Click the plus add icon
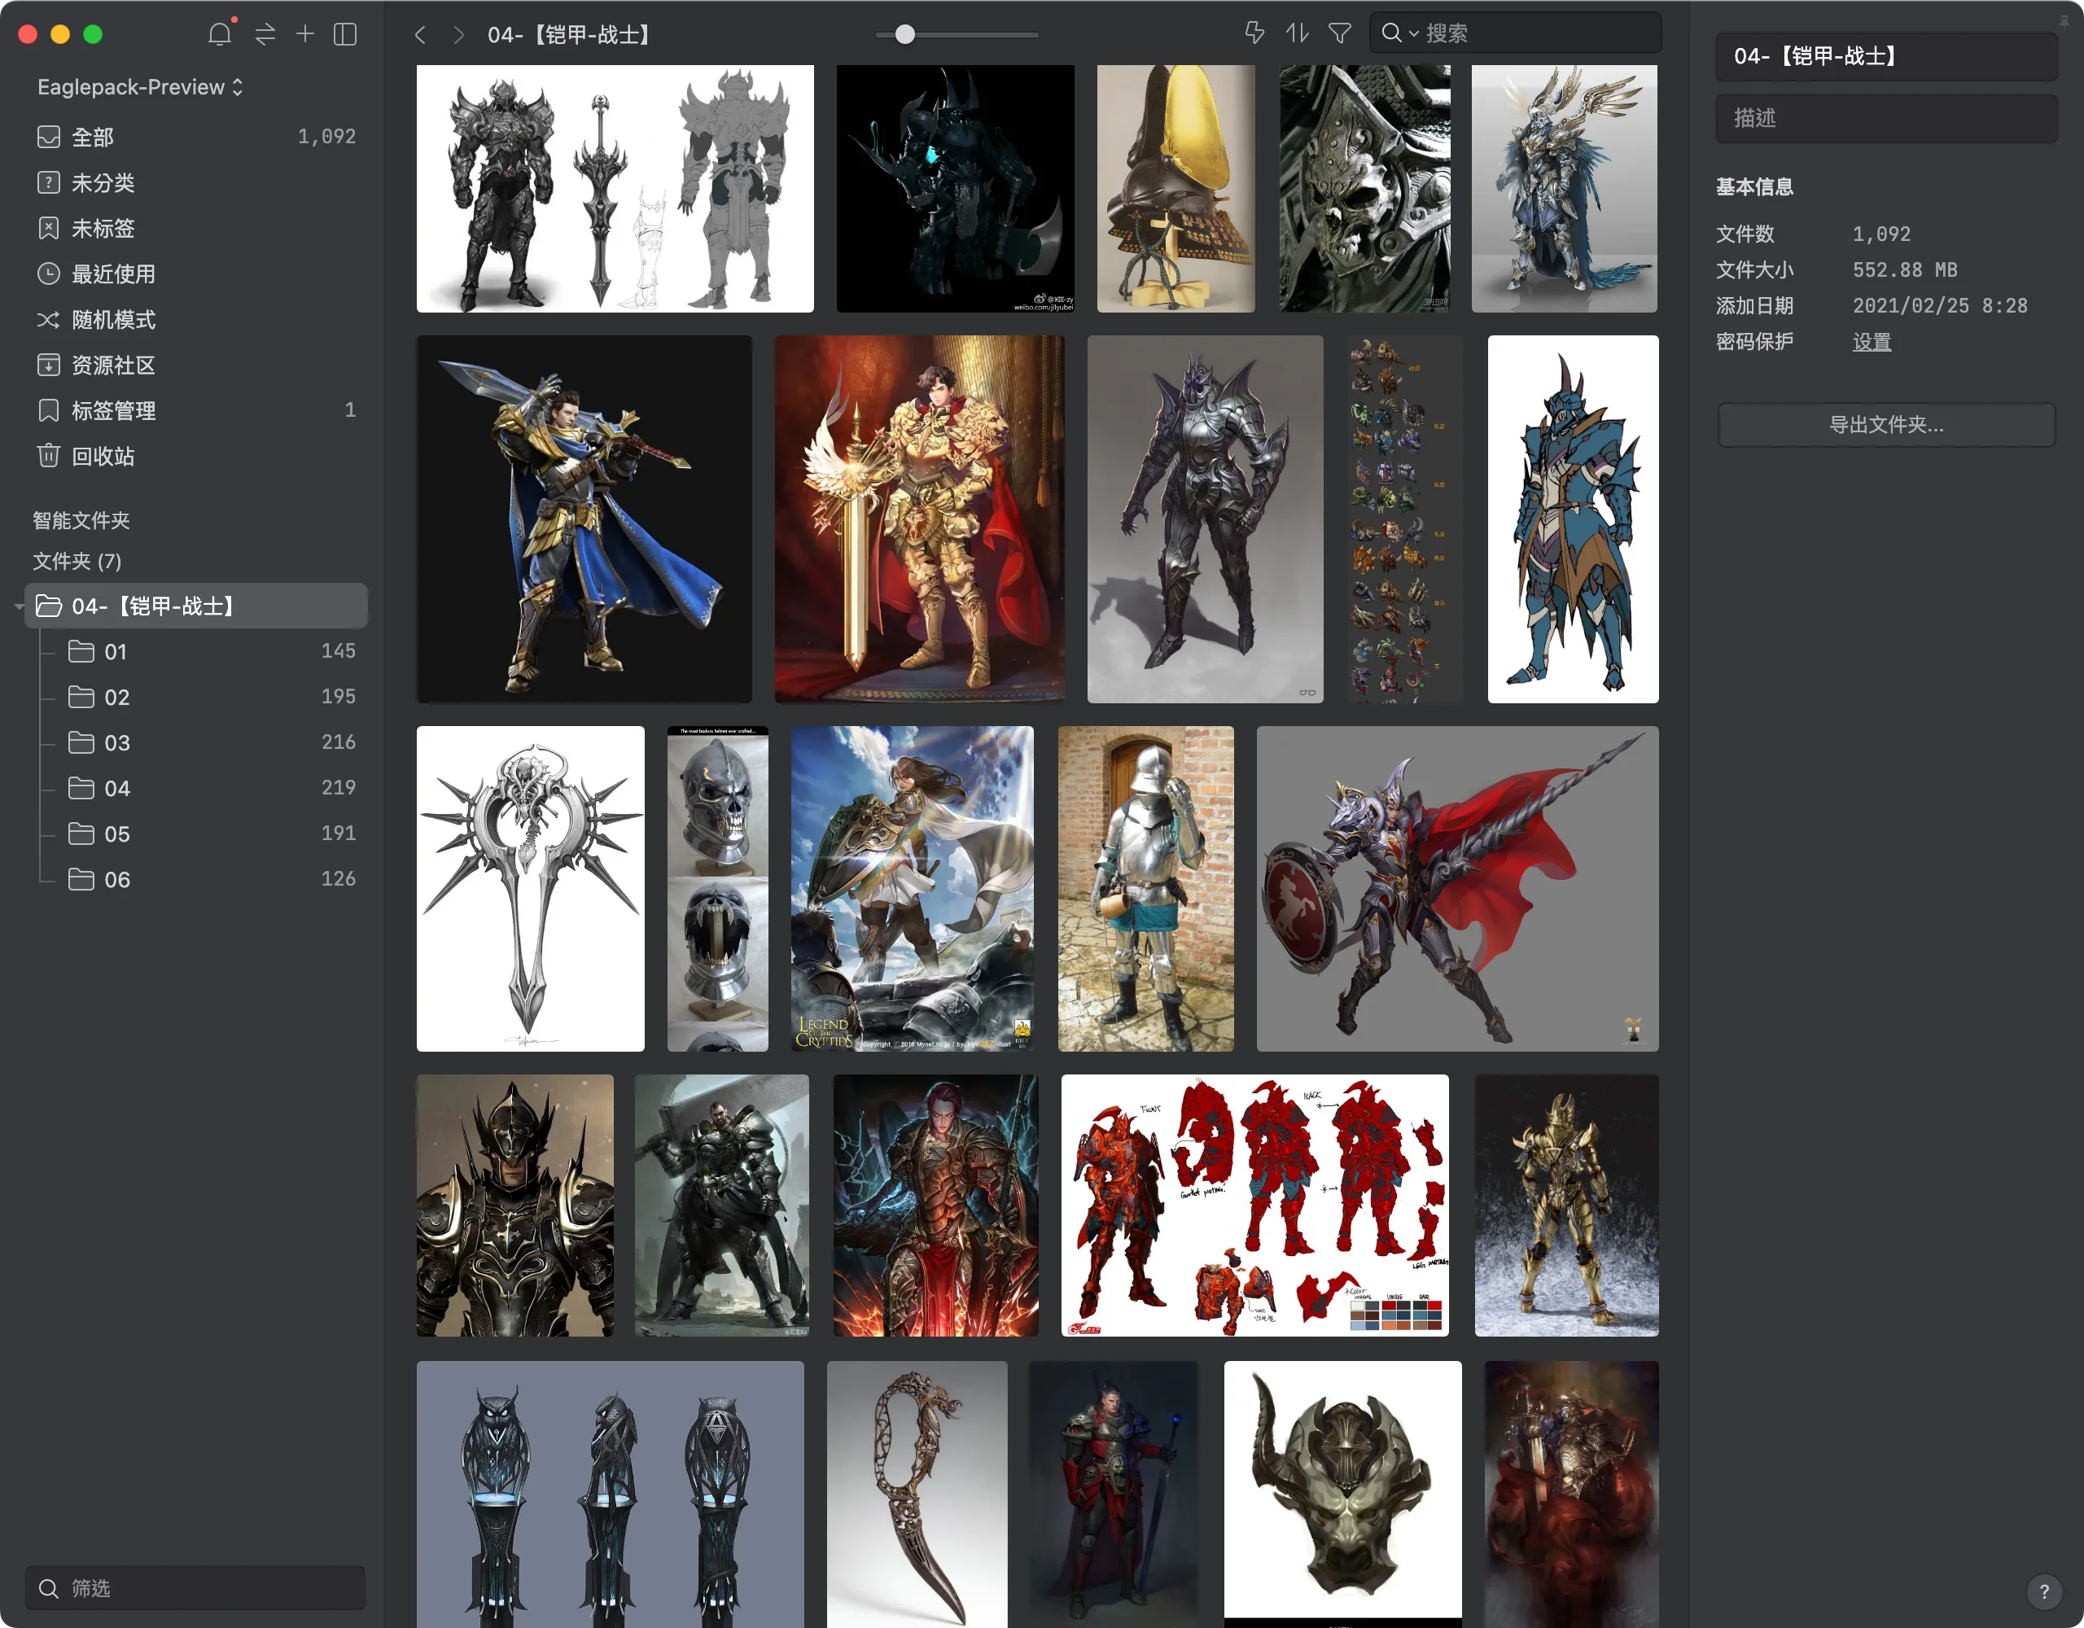 (x=305, y=34)
